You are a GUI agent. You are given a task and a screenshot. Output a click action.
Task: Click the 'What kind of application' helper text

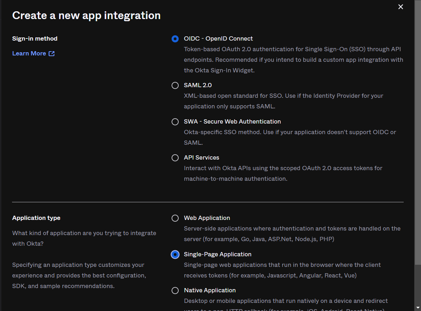click(x=84, y=238)
